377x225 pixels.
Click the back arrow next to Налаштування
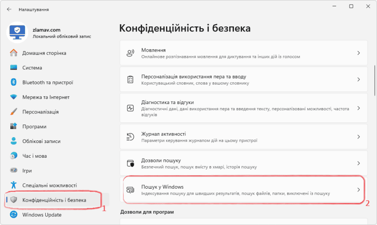coord(9,9)
